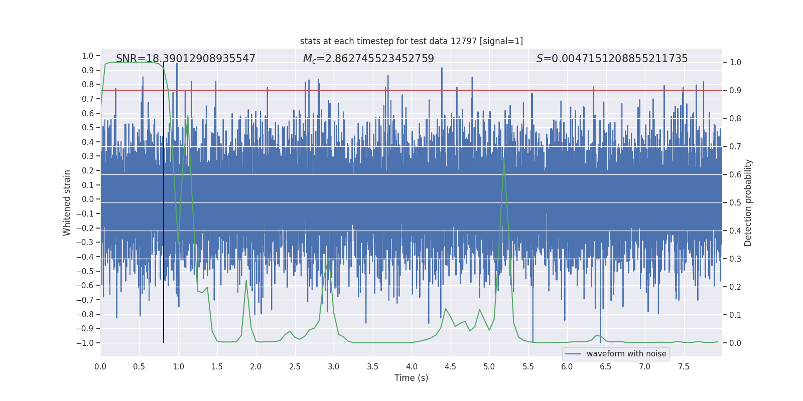This screenshot has height=401, width=803.
Task: Select the 5.5 tick on the Time axis
Action: [x=528, y=366]
